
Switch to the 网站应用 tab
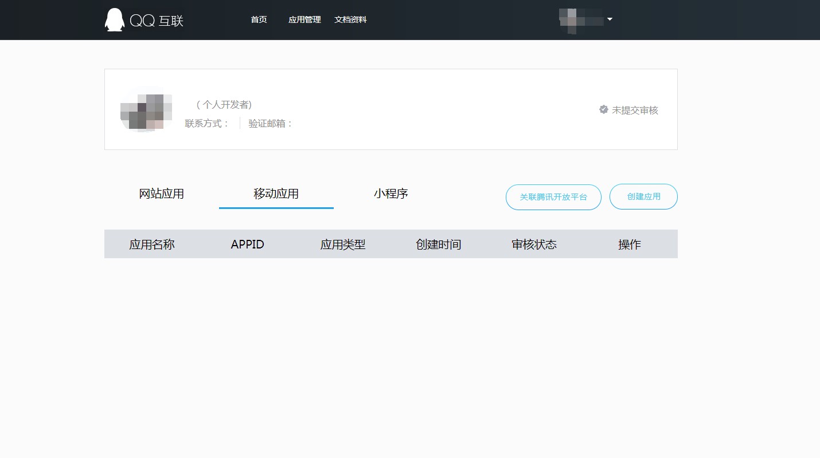tap(162, 194)
